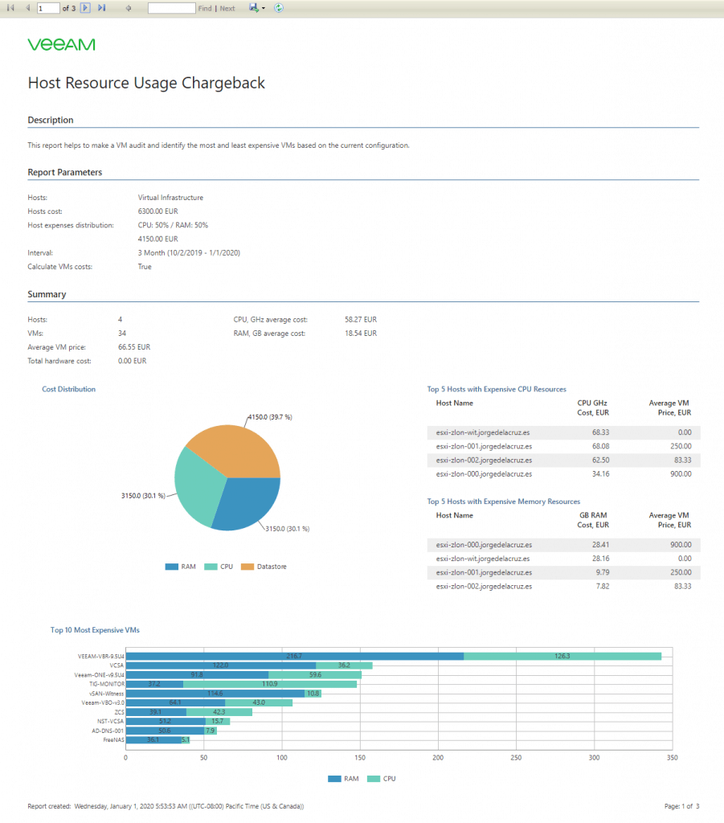Image resolution: width=724 pixels, height=823 pixels.
Task: Click the RAM legend swatch under bar chart
Action: click(x=334, y=779)
